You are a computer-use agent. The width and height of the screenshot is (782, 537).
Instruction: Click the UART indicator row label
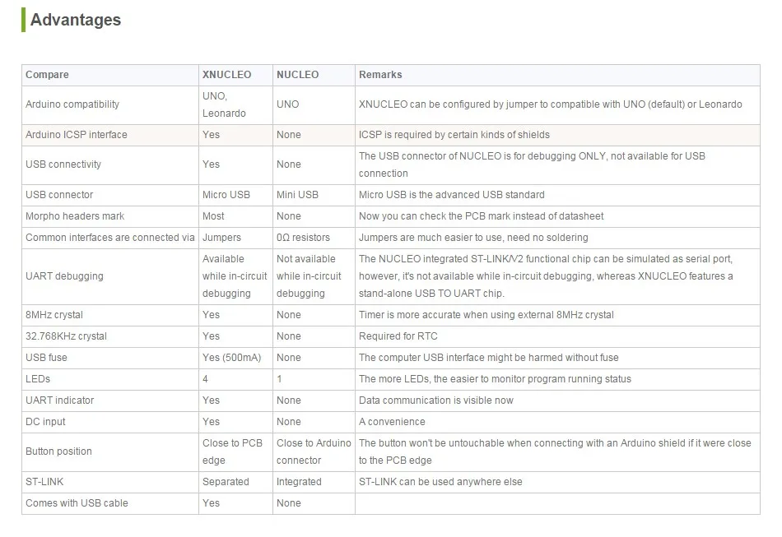(60, 401)
